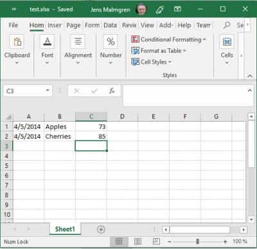Viewport: 257px width, 249px height.
Task: Expand ribbon groups right arrow
Action: pyautogui.click(x=241, y=56)
